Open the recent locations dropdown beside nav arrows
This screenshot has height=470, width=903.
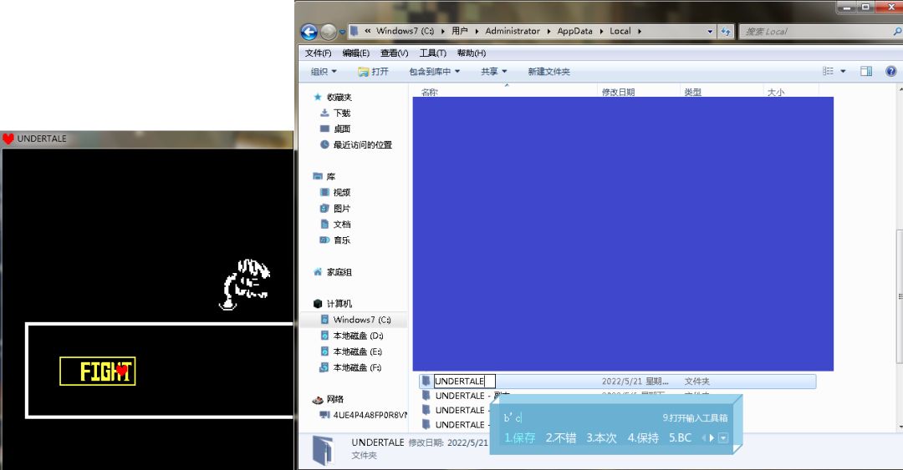tap(342, 33)
